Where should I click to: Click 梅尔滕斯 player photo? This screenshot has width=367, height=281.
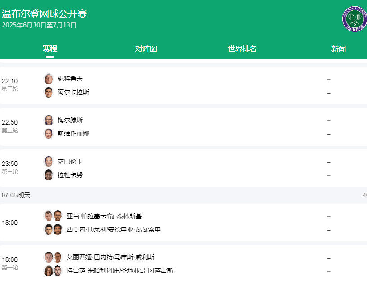(49, 120)
